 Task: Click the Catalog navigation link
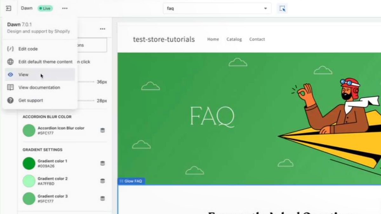coord(234,39)
